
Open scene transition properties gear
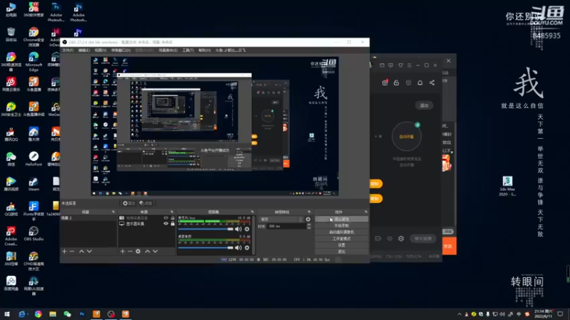309,219
